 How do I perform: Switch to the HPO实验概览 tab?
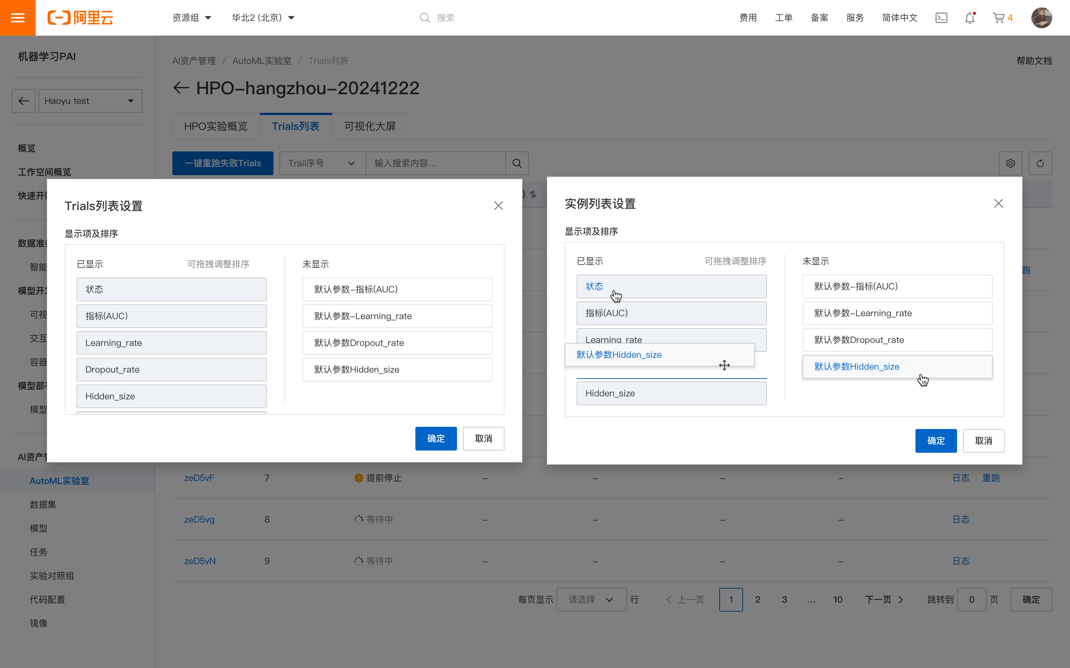[x=216, y=126]
